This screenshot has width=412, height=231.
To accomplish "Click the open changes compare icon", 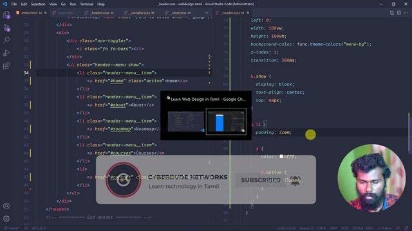I will click(x=392, y=13).
